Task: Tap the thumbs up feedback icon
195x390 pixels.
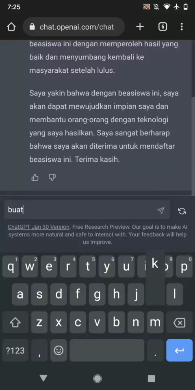Action: tap(35, 178)
